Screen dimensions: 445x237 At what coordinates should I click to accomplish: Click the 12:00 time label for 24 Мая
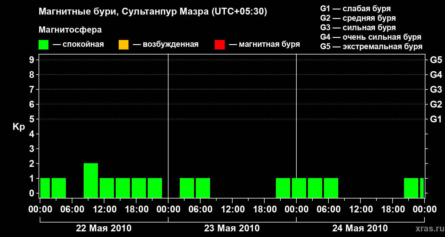[360, 209]
